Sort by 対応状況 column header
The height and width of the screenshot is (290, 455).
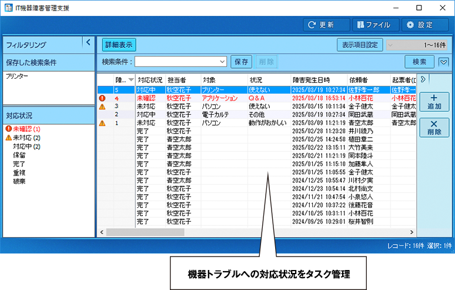click(x=150, y=80)
